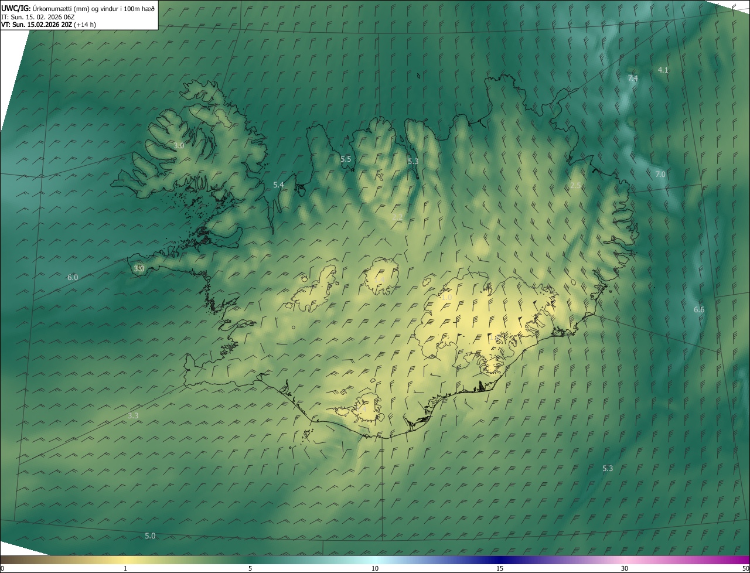Click the 3.3 value southwest of Iceland
The width and height of the screenshot is (750, 573).
[x=134, y=416]
